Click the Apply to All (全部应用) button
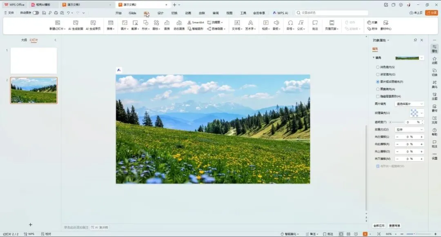The width and height of the screenshot is (441, 237). pos(379,226)
